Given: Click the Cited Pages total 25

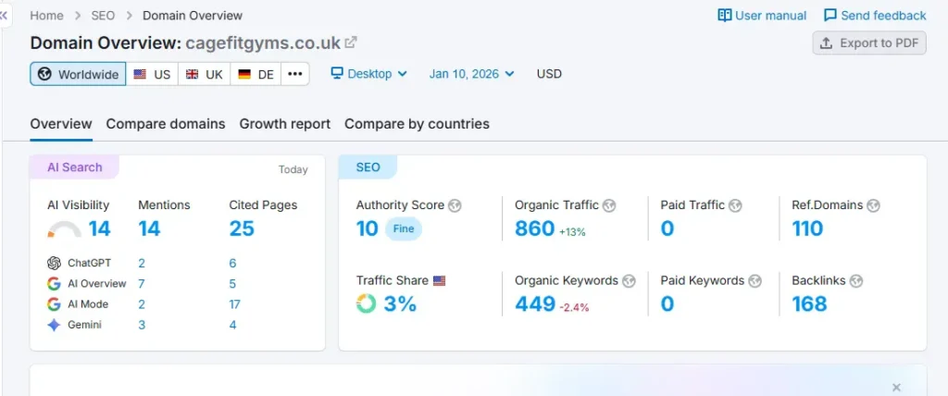Looking at the screenshot, I should click(242, 229).
